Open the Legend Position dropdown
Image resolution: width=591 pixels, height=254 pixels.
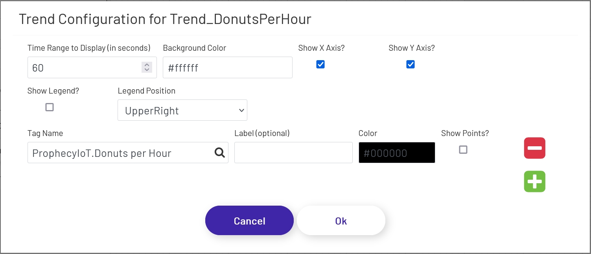coord(182,110)
